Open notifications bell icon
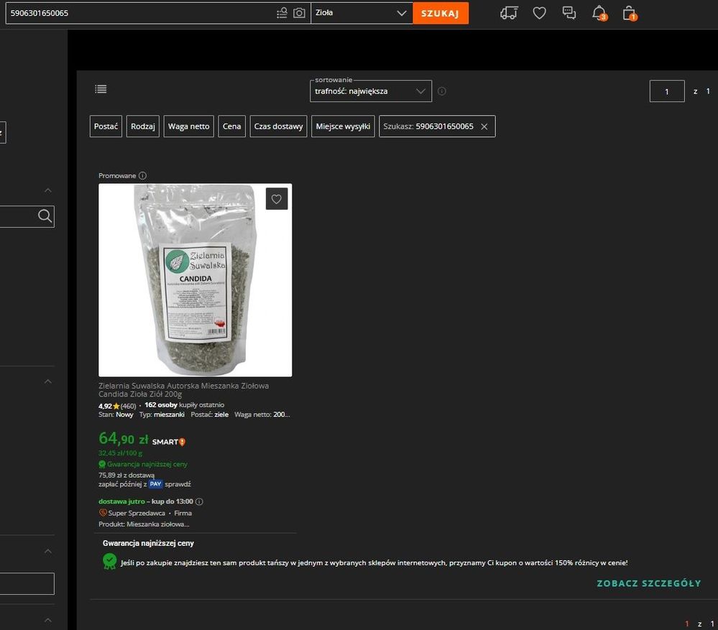The image size is (718, 630). (x=599, y=13)
